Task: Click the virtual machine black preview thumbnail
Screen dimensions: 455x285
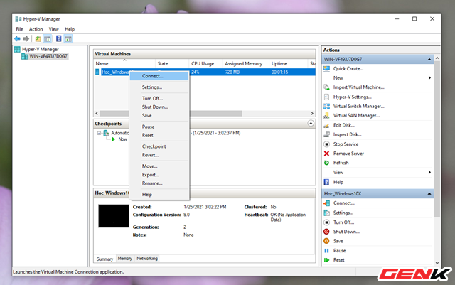Action: (114, 216)
